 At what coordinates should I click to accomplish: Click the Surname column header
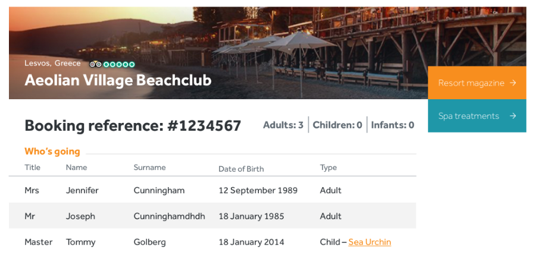149,168
